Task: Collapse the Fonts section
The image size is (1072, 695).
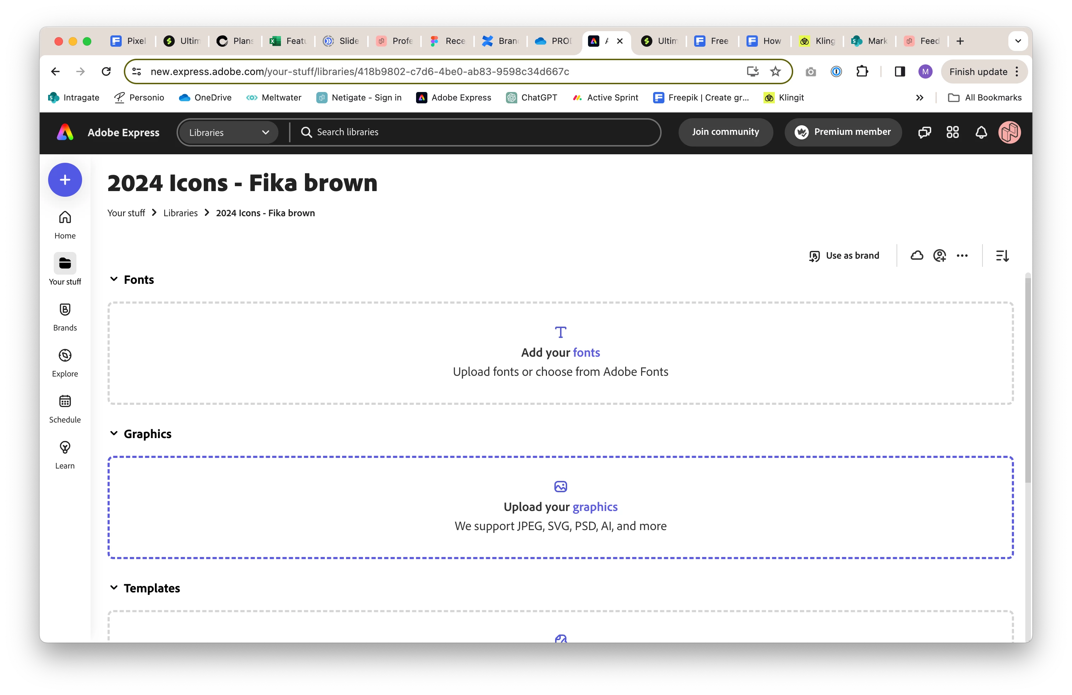Action: (x=114, y=279)
